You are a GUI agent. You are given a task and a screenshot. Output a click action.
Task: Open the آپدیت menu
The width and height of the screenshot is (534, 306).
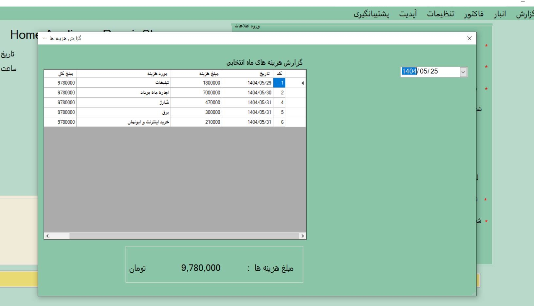408,14
